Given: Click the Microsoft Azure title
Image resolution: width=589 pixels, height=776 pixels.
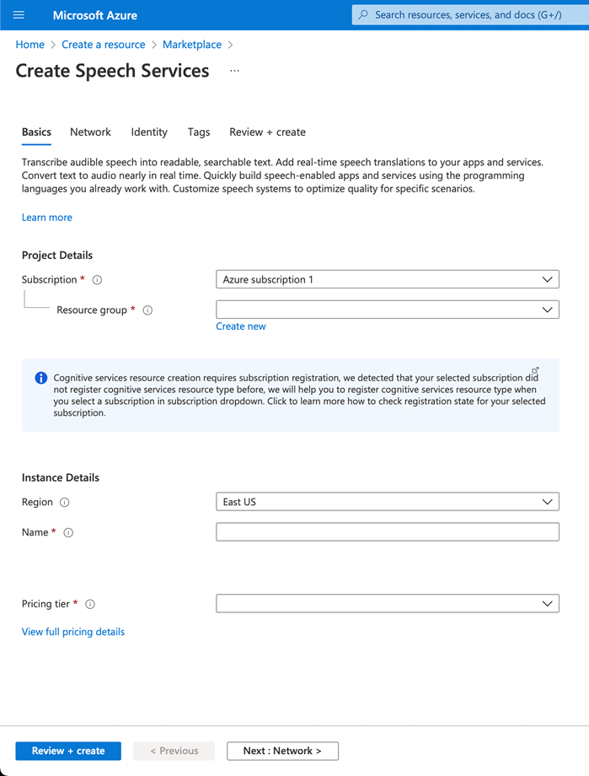Looking at the screenshot, I should pyautogui.click(x=95, y=15).
